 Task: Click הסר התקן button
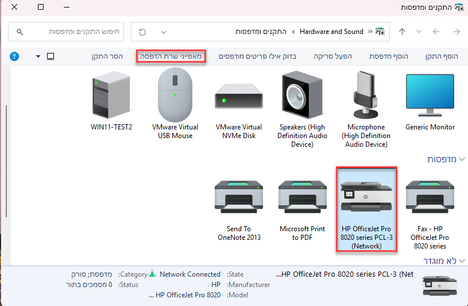click(107, 56)
